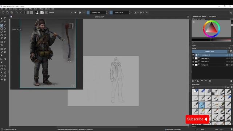
Task: Select the Move tool
Action: tap(5, 42)
